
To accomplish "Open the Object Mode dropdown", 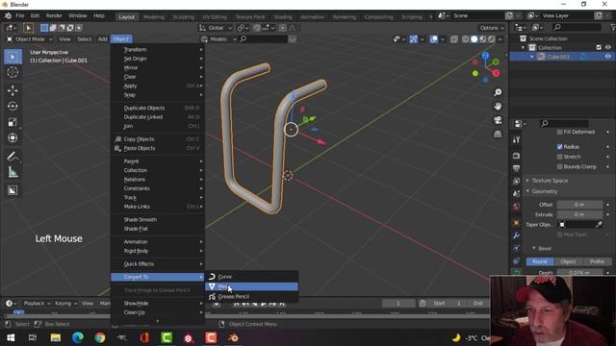I will [x=29, y=39].
